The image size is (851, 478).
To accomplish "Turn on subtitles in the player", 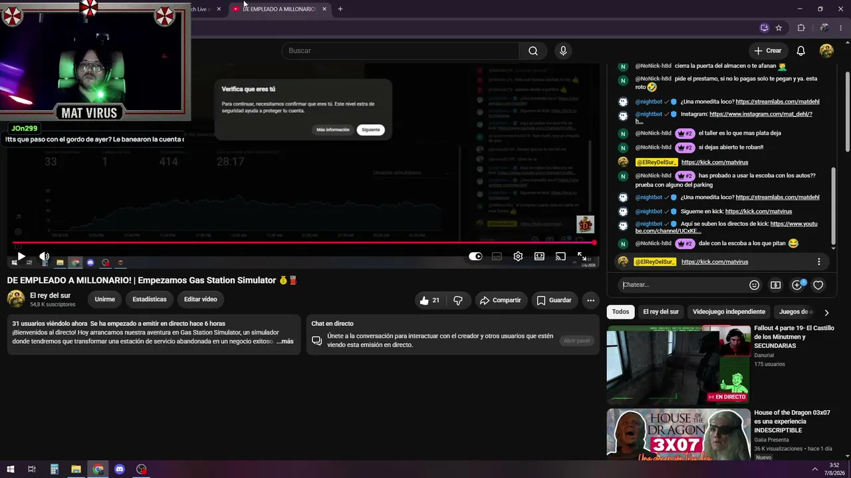I will click(x=497, y=256).
